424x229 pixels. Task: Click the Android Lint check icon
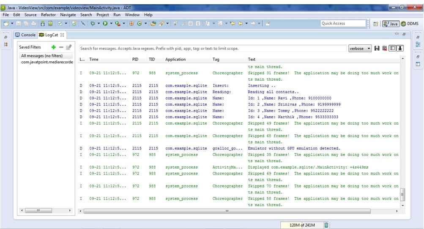click(60, 24)
